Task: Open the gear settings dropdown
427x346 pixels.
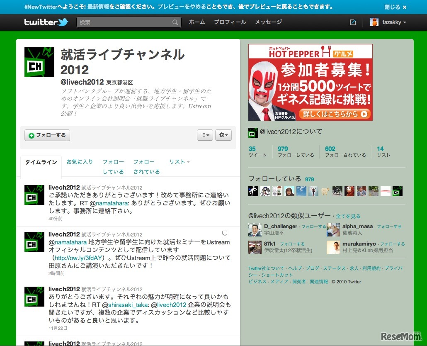Action: tap(223, 135)
